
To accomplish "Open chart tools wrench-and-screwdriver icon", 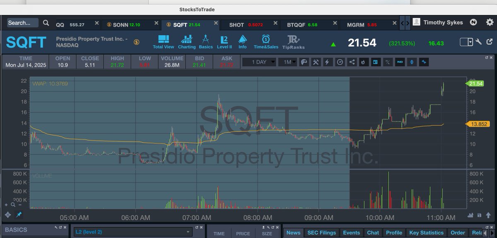I will click(x=316, y=62).
